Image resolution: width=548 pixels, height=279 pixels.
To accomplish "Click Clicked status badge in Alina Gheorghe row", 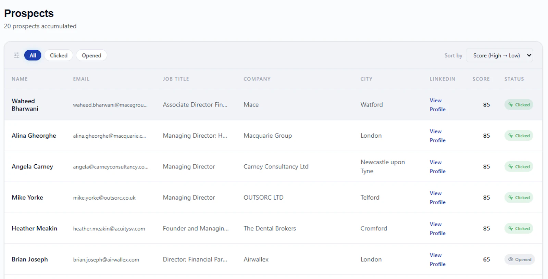I will click(519, 136).
